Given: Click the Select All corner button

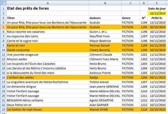Looking at the screenshot, I should [3, 3].
